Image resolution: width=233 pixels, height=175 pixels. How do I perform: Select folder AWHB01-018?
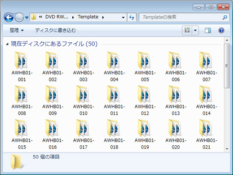click(114, 134)
